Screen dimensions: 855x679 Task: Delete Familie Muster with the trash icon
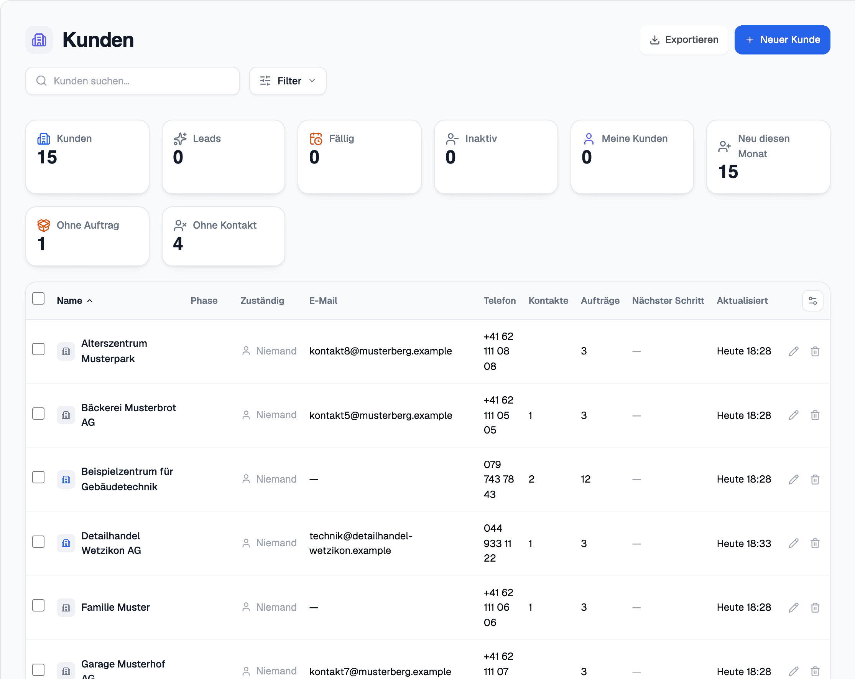click(815, 608)
